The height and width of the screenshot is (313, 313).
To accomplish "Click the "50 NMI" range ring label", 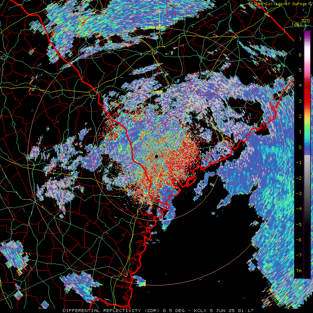I will 156,92.
